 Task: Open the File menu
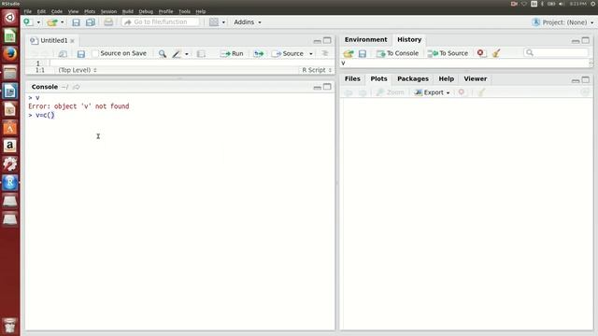(x=28, y=11)
